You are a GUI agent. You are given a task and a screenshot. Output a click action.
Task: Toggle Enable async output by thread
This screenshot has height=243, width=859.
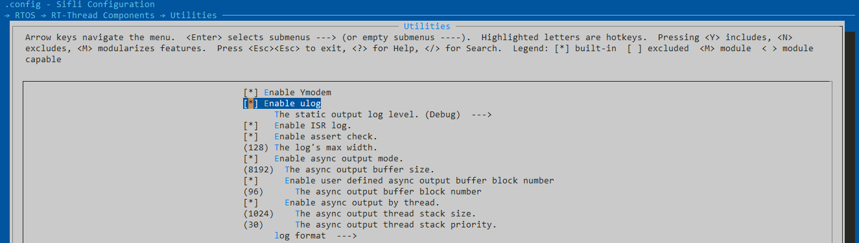251,203
